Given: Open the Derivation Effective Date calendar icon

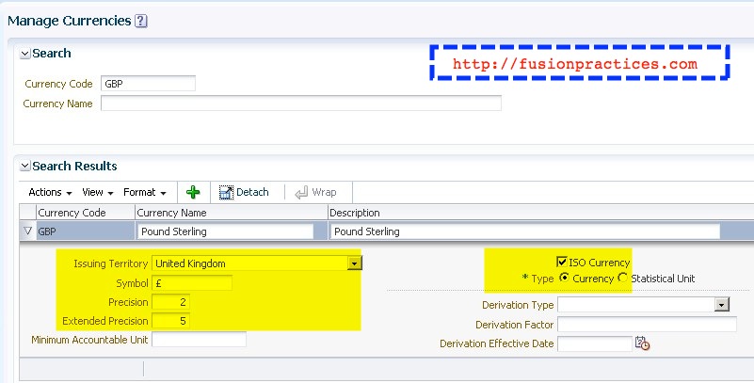Looking at the screenshot, I should 642,343.
